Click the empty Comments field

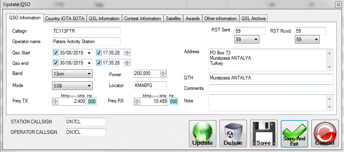tap(271, 88)
